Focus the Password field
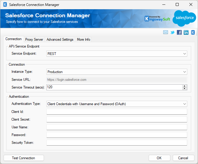198x164 pixels. pos(117,135)
